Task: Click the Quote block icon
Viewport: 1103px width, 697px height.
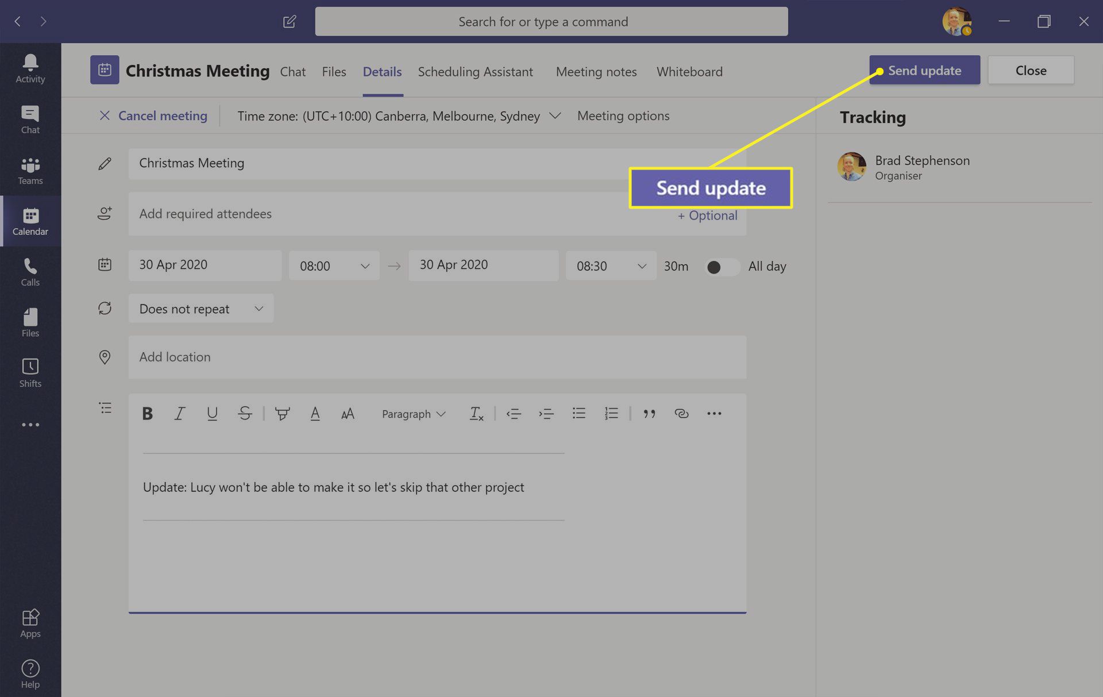Action: 649,413
